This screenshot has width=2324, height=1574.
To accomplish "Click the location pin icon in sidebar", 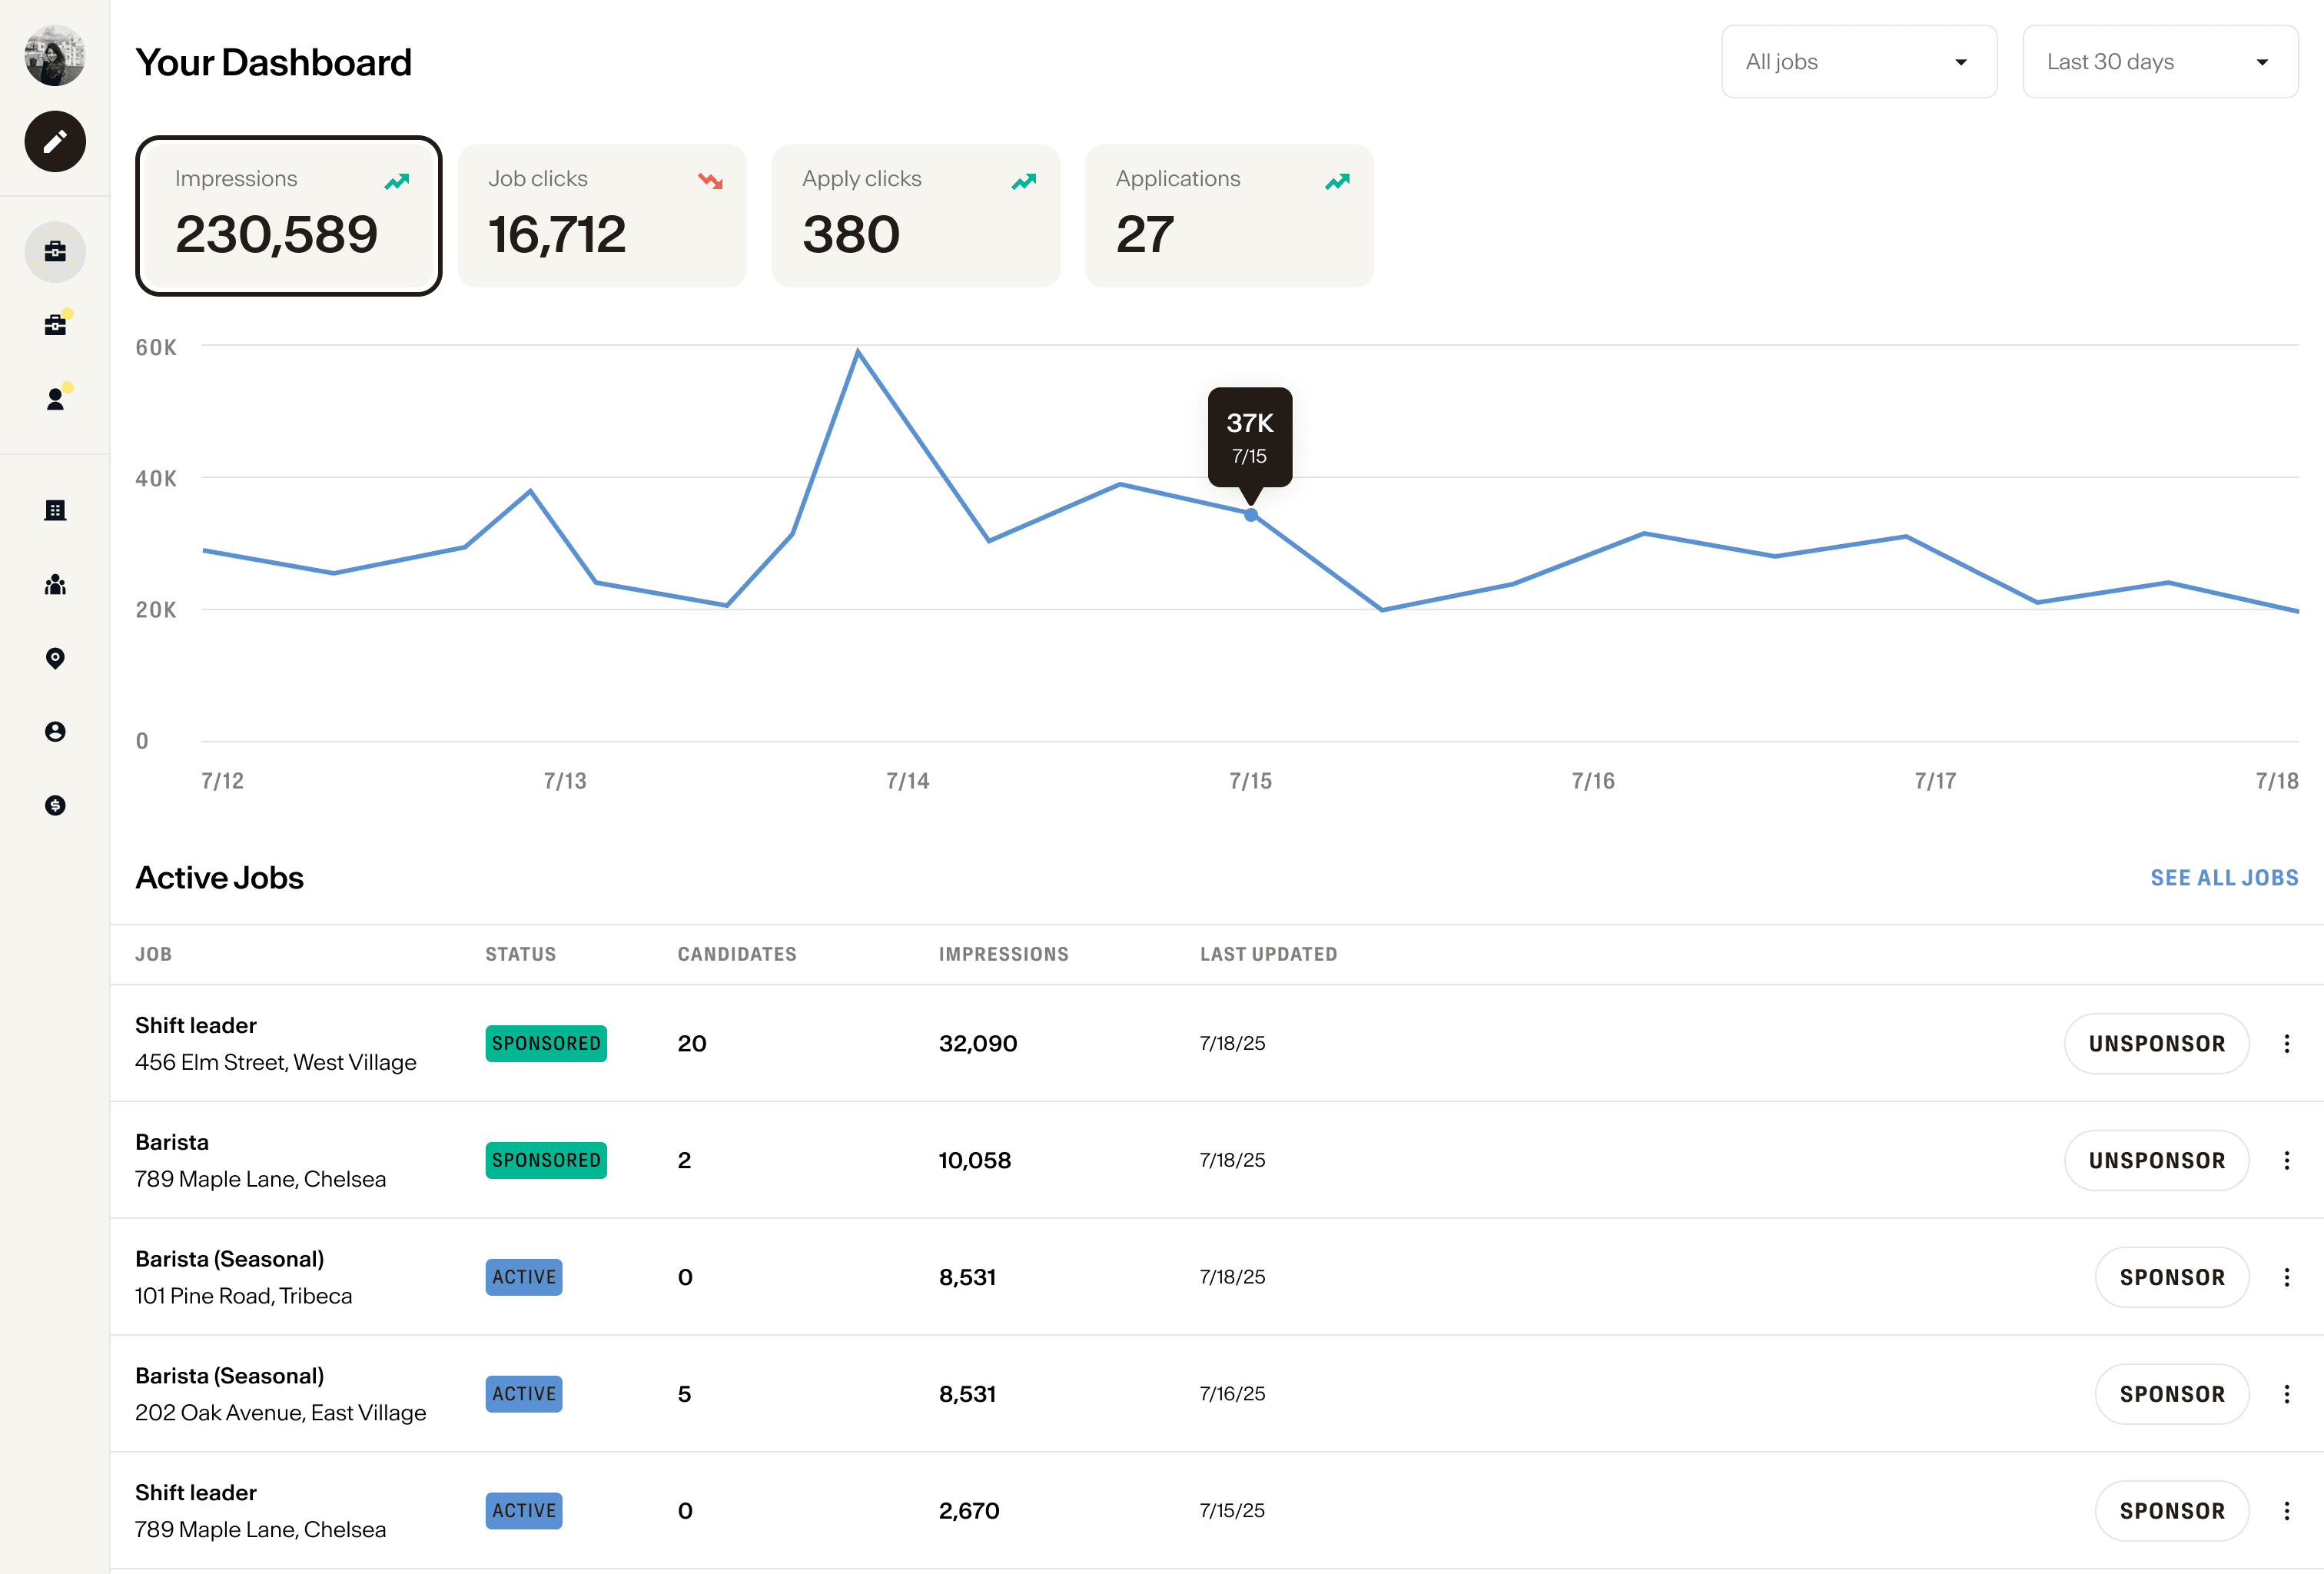I will point(55,658).
